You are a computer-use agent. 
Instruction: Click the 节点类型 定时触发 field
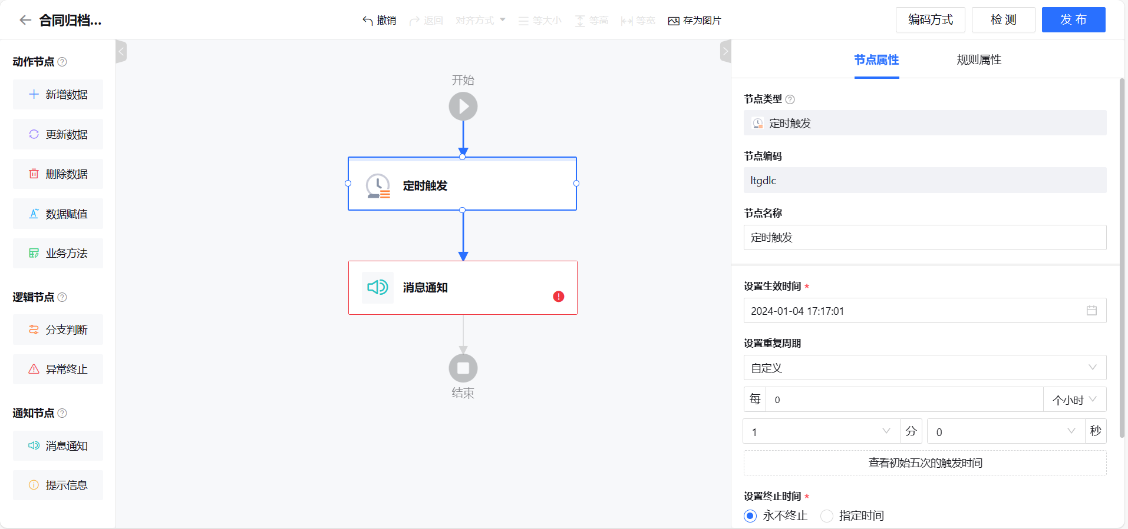click(925, 123)
